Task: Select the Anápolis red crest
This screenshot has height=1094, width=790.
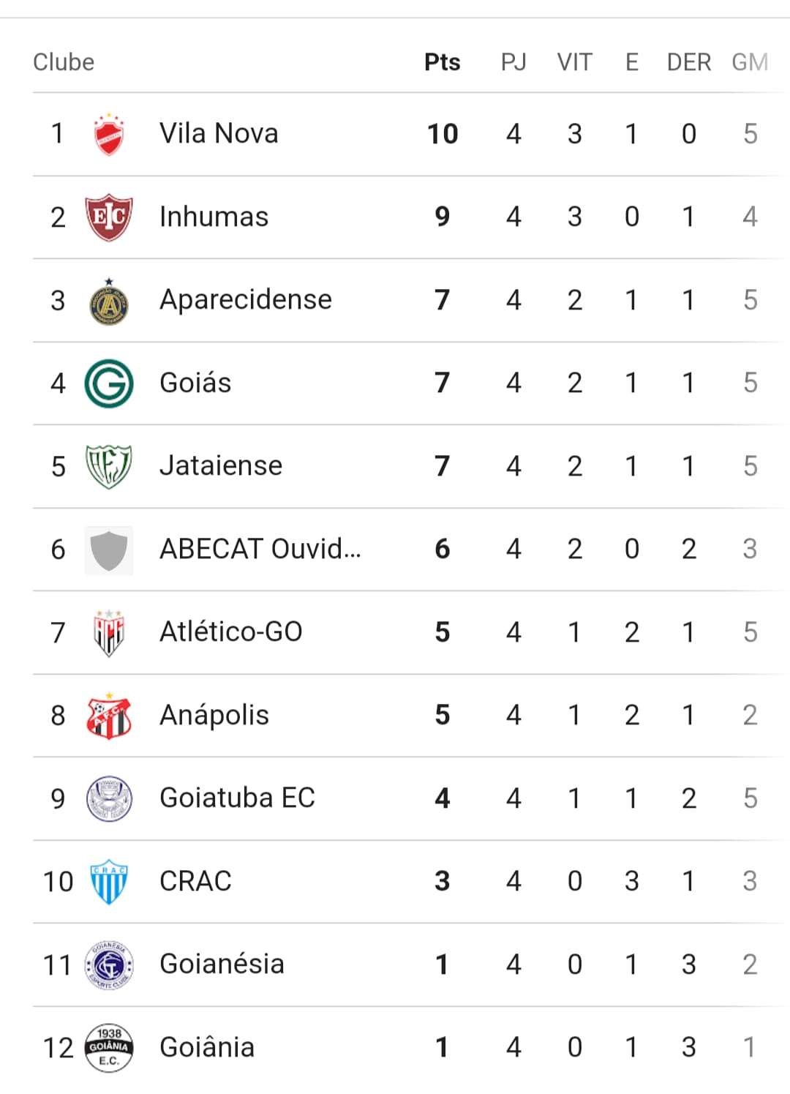Action: (109, 716)
